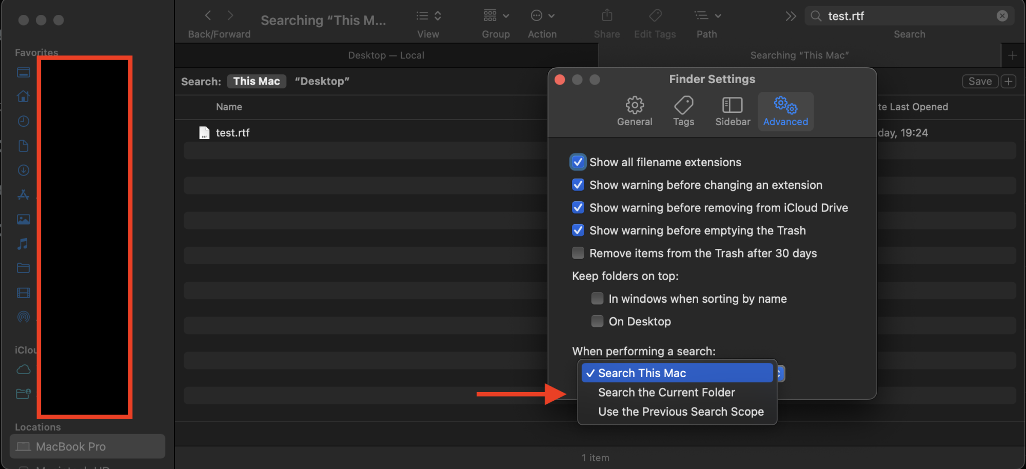
Task: Select the folder icon above Movies in sidebar
Action: click(x=23, y=268)
